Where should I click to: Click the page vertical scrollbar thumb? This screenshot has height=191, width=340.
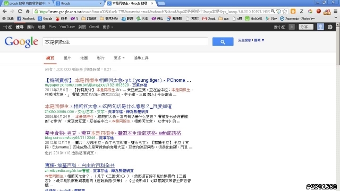(338, 46)
